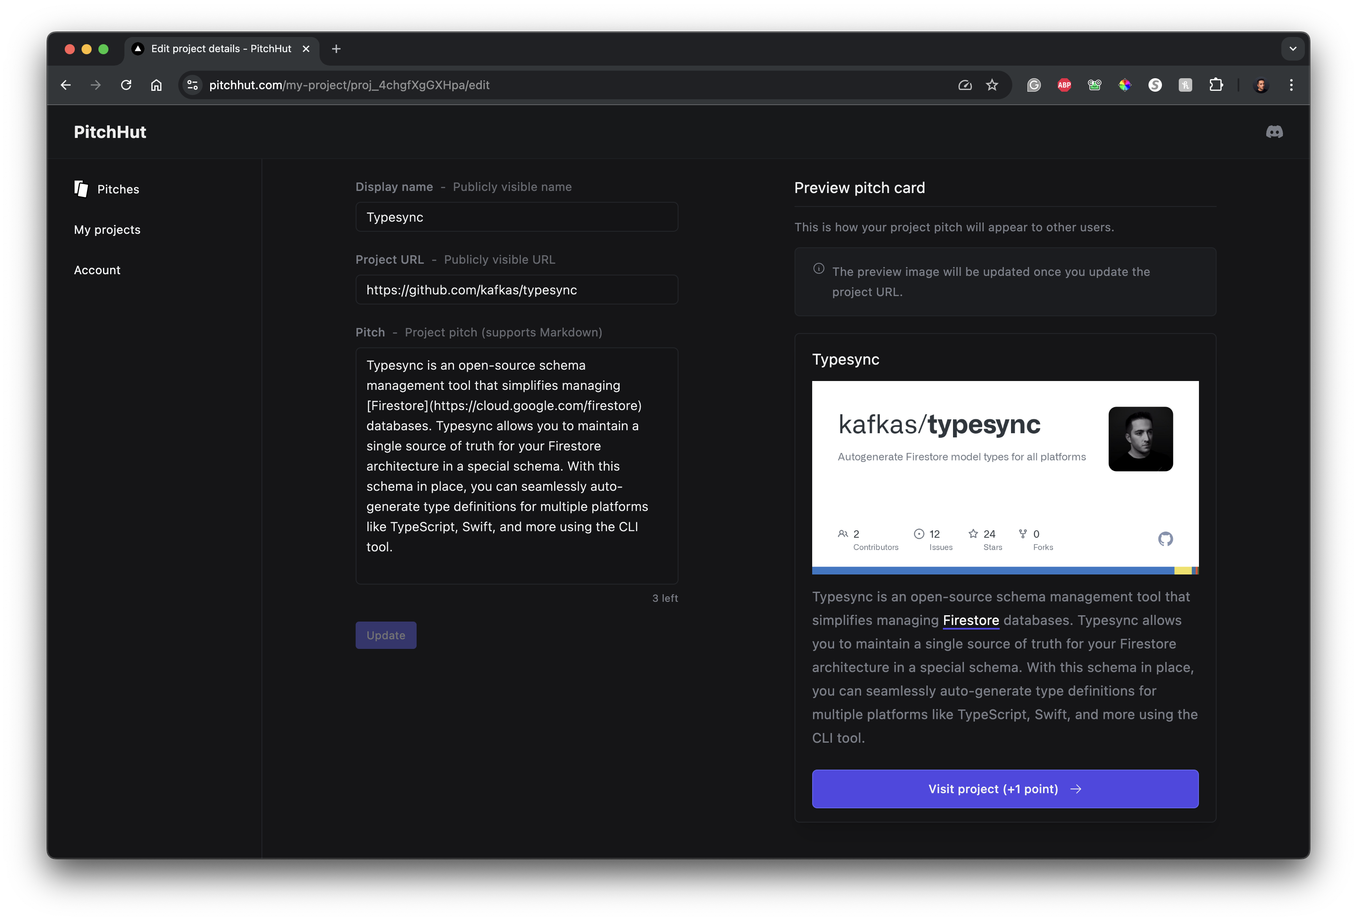Bookmark this page with the star icon
This screenshot has height=921, width=1357.
[x=992, y=85]
